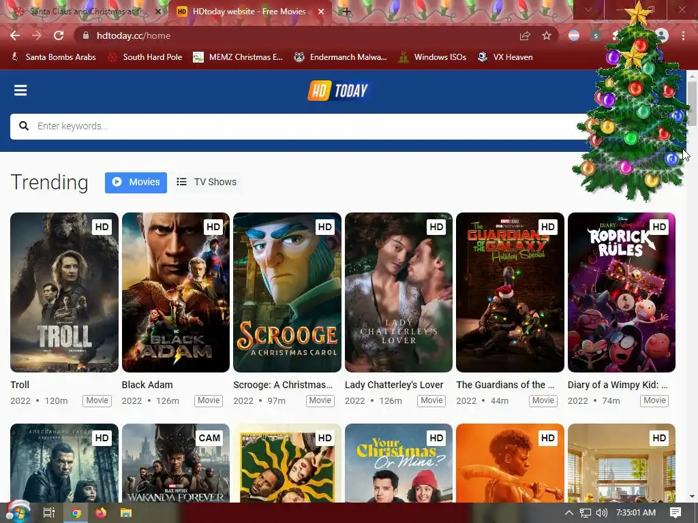698x523 pixels.
Task: Click the CAM badge on Wakanda Forever
Action: (210, 438)
